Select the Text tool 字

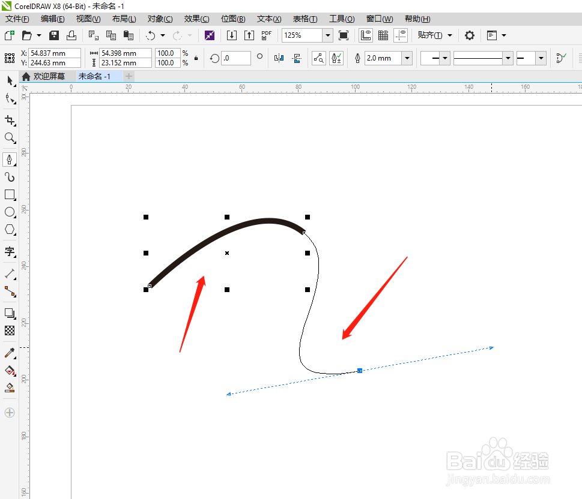pyautogui.click(x=10, y=251)
